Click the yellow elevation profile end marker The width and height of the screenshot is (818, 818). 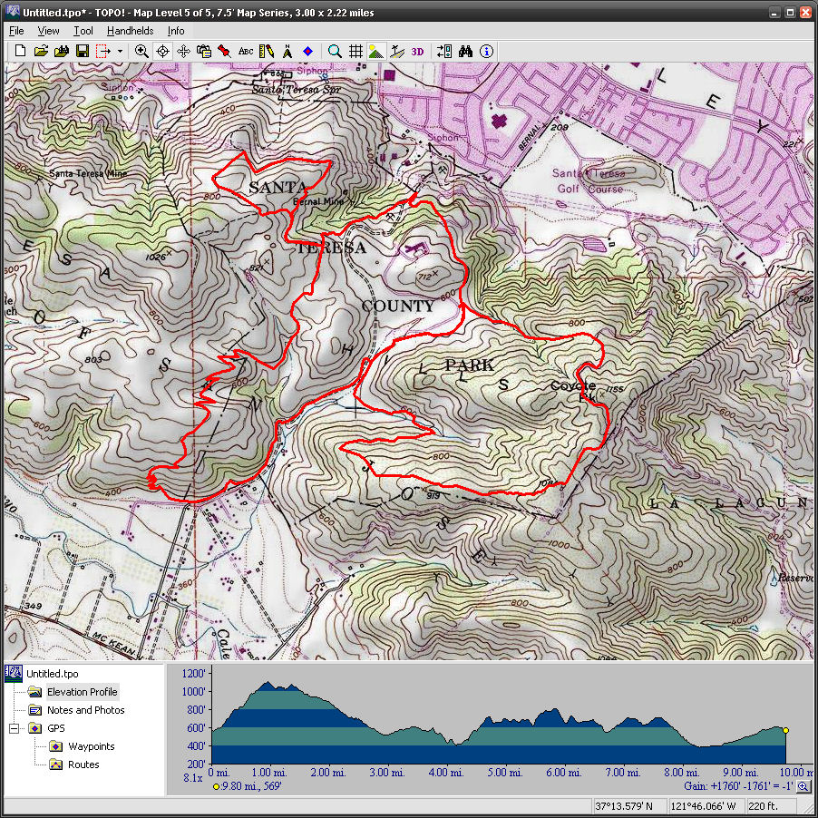(x=785, y=730)
